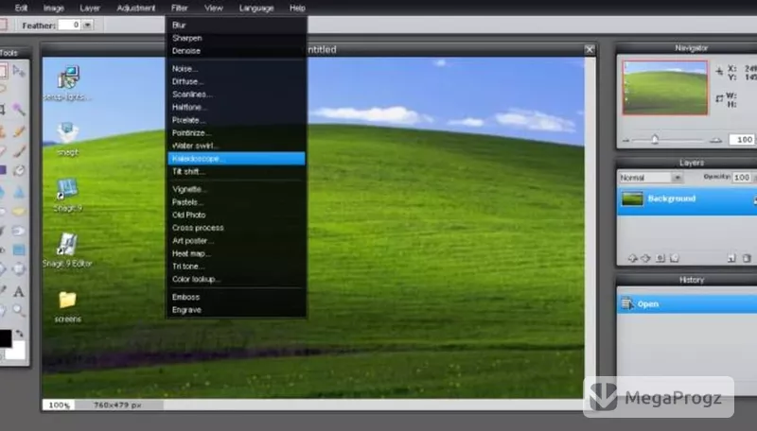757x431 pixels.
Task: Open the Image menu
Action: [x=54, y=8]
